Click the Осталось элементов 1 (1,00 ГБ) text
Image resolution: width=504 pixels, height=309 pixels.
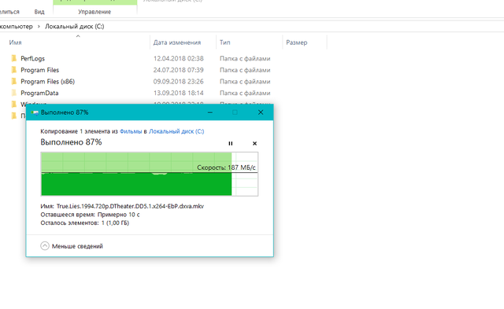point(85,223)
